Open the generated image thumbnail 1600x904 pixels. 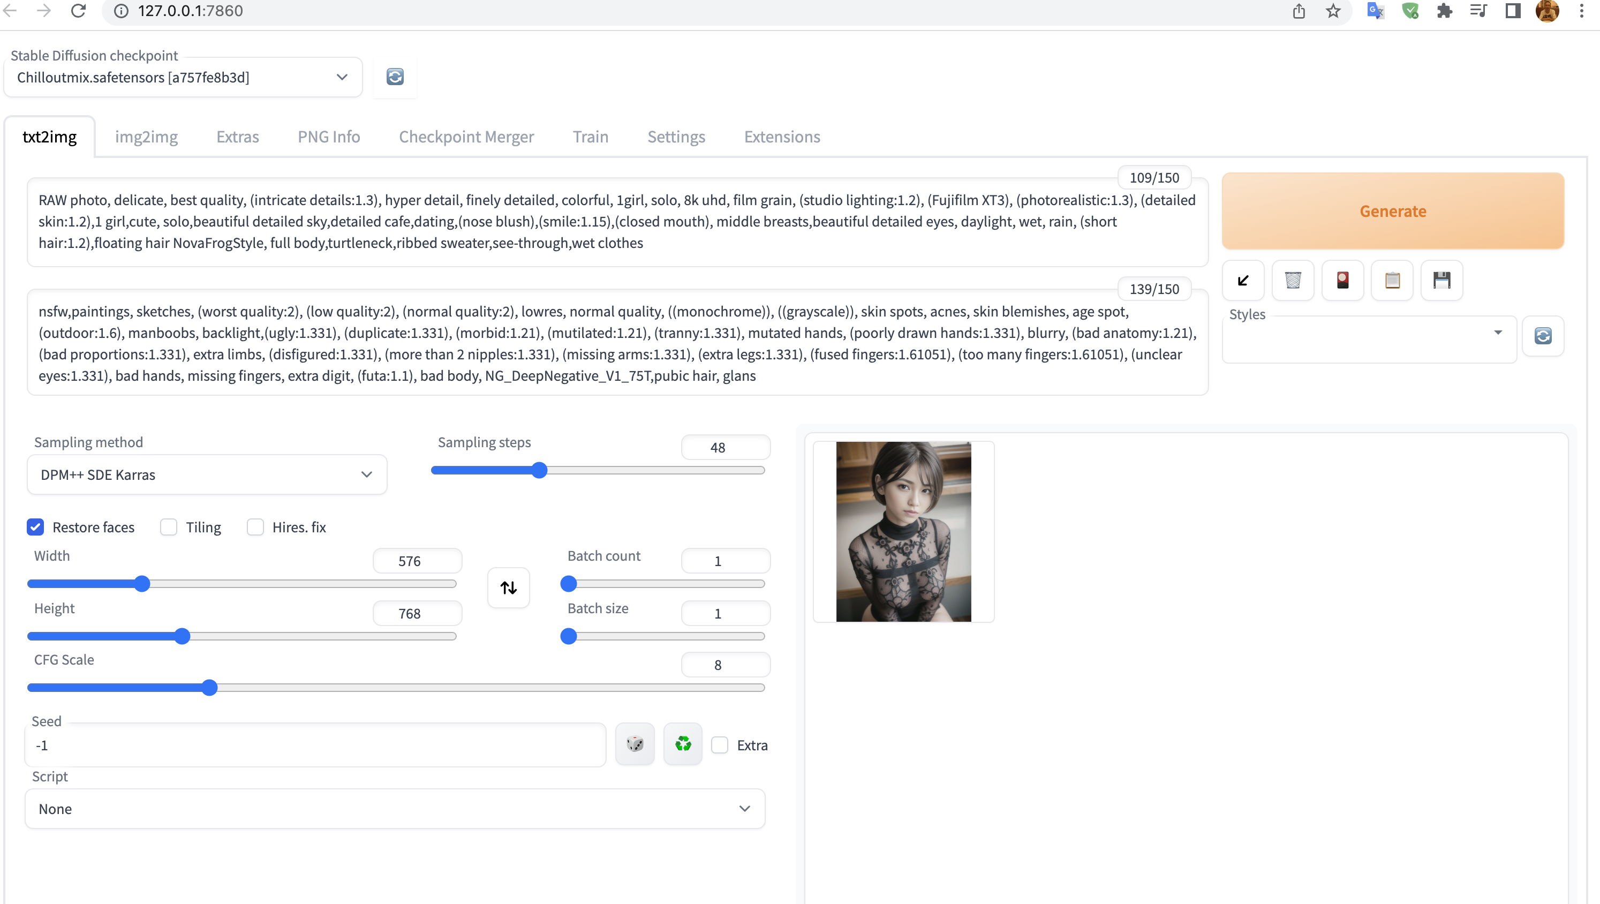pos(903,532)
